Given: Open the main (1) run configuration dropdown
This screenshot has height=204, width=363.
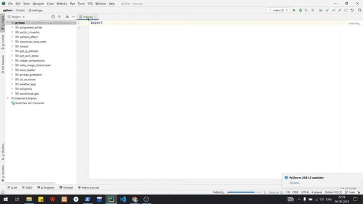Looking at the screenshot, I should pyautogui.click(x=278, y=10).
